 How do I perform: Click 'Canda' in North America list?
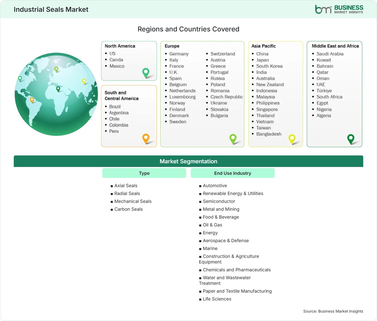(116, 60)
